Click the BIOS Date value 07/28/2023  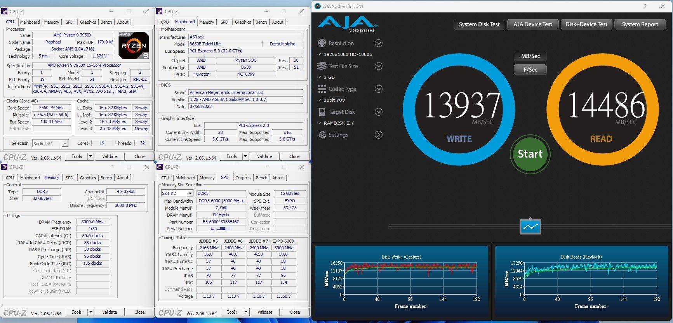coord(245,106)
